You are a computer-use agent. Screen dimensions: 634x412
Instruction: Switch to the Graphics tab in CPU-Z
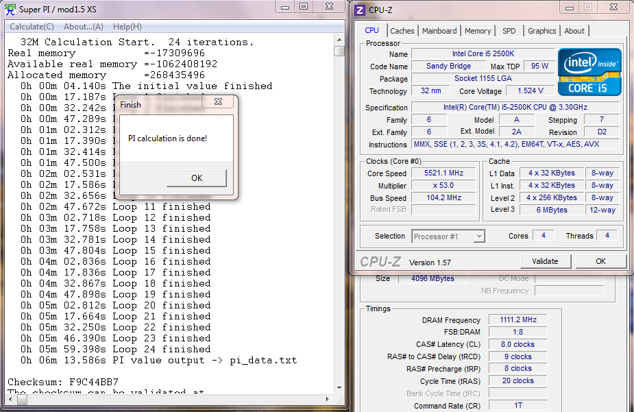pyautogui.click(x=541, y=31)
